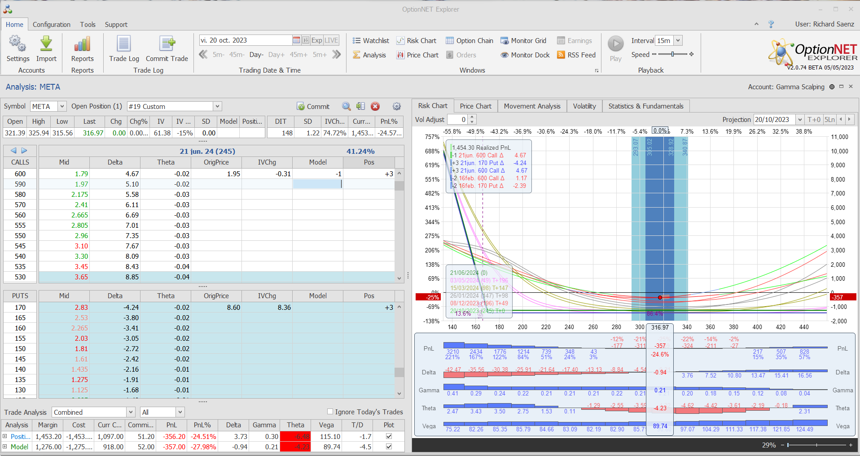Viewport: 860px width, 456px height.
Task: Open the Monitor Dock window
Action: pyautogui.click(x=525, y=55)
